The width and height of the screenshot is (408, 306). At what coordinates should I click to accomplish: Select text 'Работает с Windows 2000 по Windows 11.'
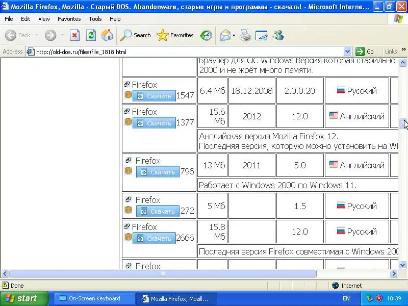pos(277,185)
